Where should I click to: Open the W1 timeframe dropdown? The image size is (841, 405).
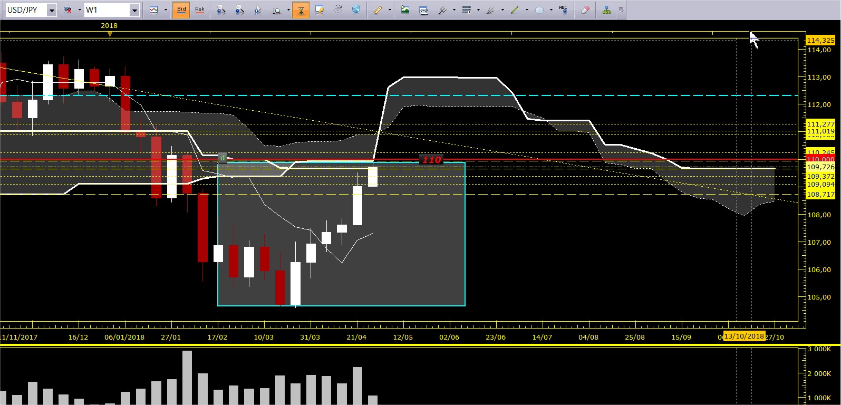(134, 10)
